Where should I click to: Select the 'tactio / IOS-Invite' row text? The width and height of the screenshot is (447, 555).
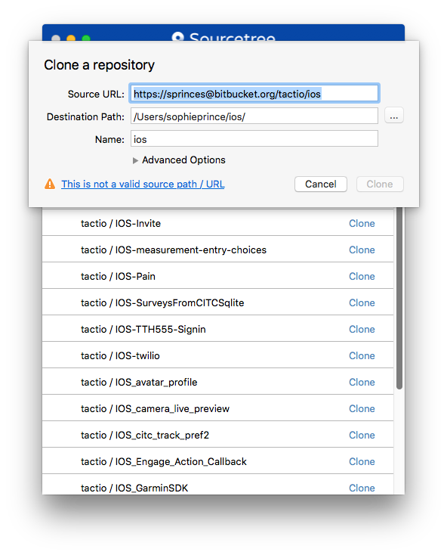(x=121, y=223)
